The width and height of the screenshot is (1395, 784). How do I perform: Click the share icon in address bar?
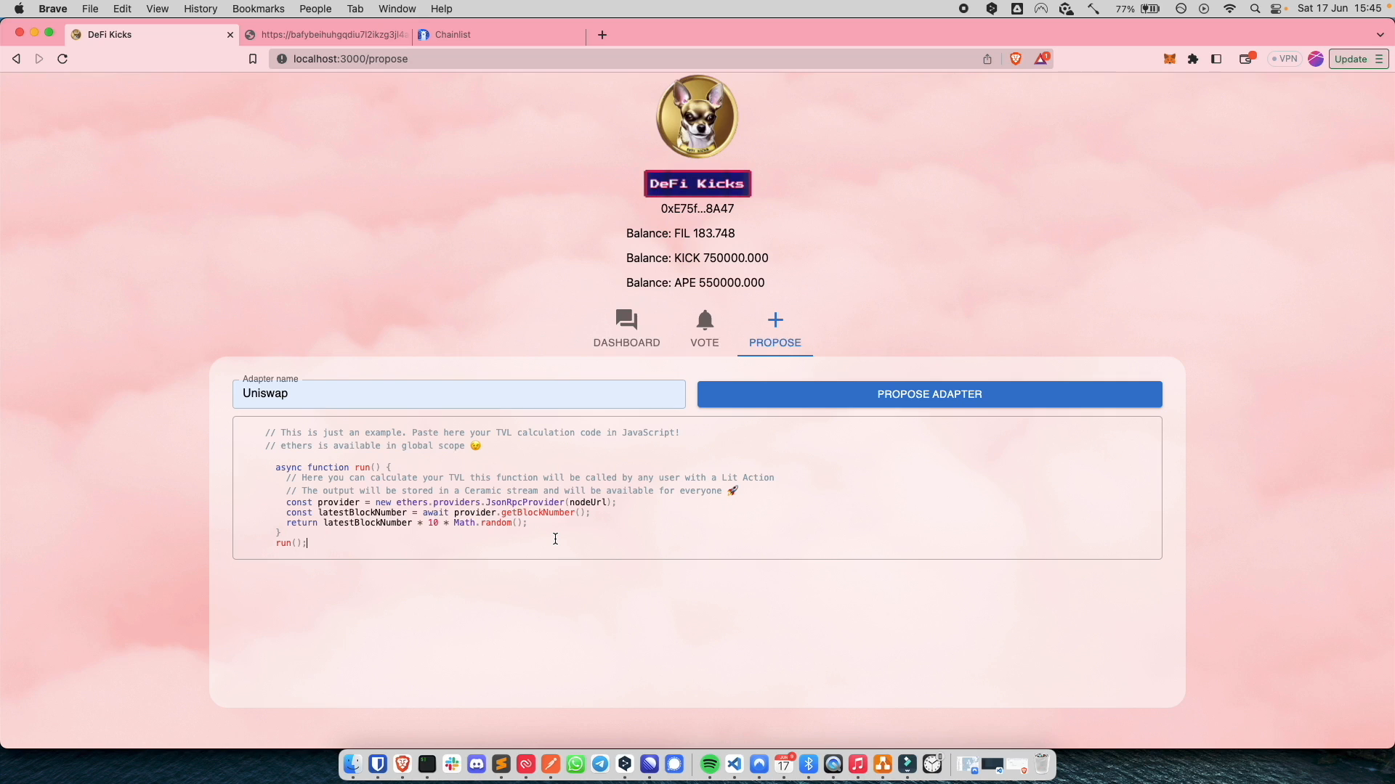point(987,59)
